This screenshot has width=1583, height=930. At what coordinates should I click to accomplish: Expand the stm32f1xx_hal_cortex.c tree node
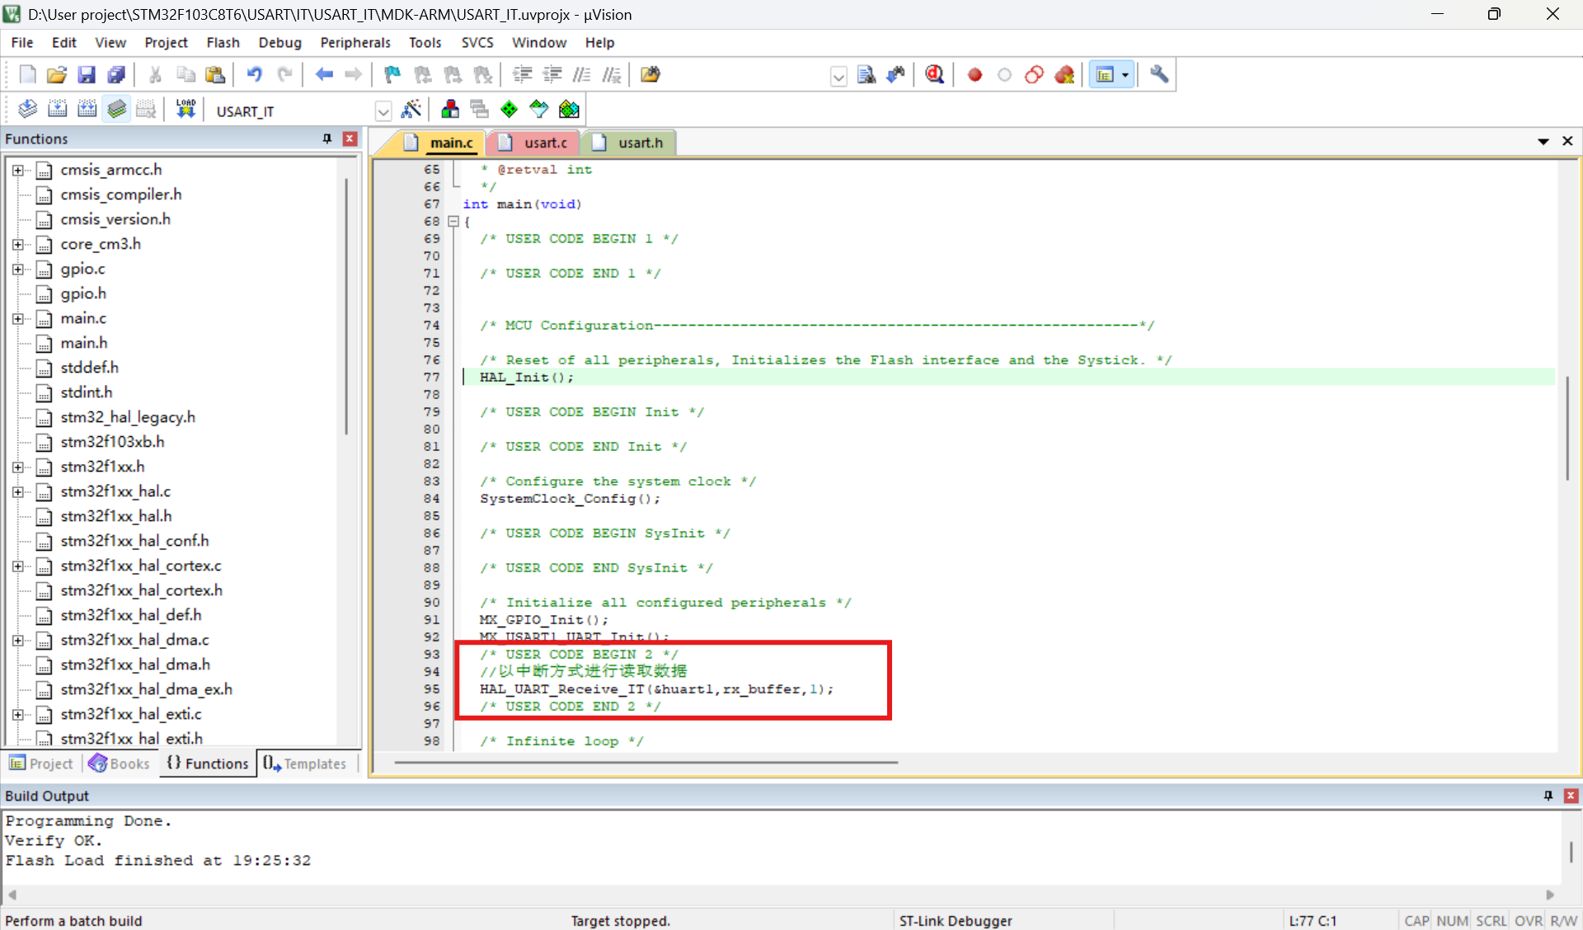pyautogui.click(x=17, y=566)
